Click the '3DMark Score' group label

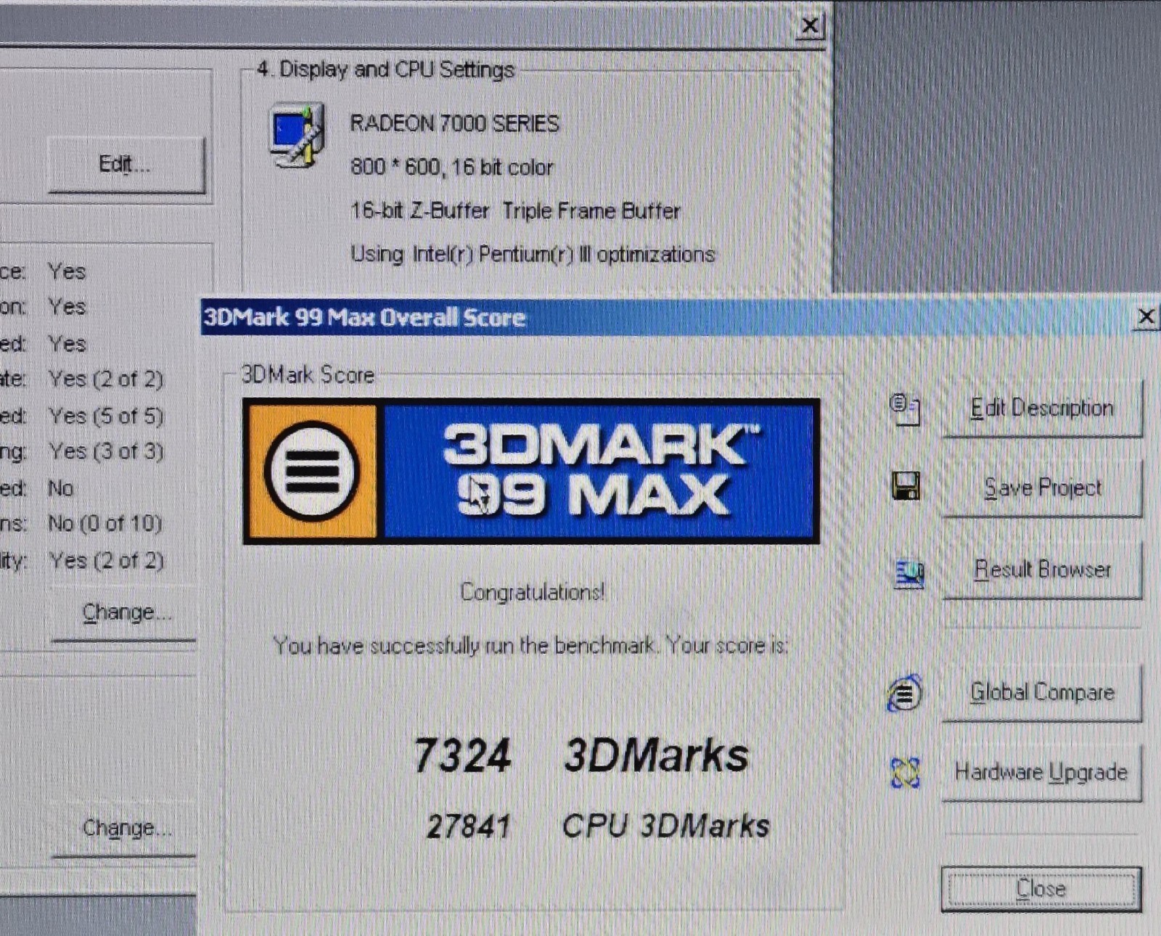[308, 375]
